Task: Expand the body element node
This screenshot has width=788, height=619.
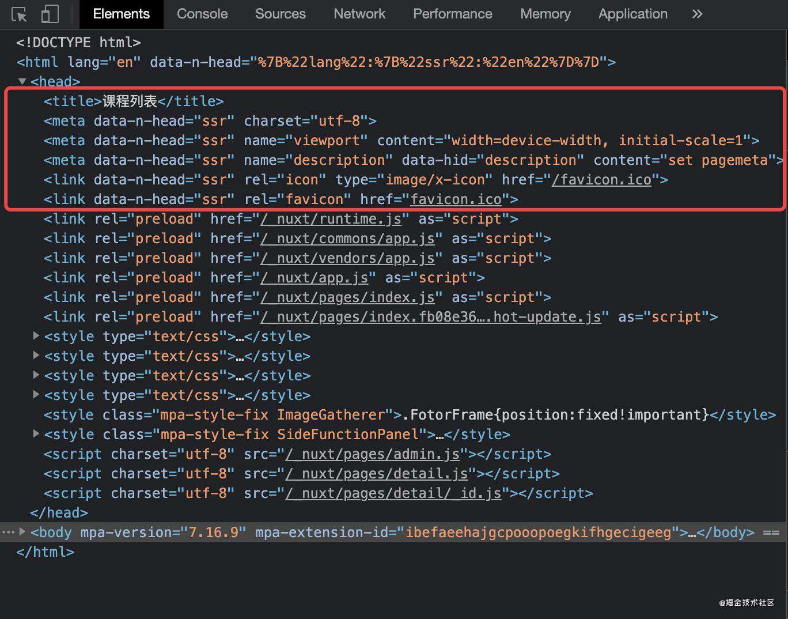Action: [22, 531]
